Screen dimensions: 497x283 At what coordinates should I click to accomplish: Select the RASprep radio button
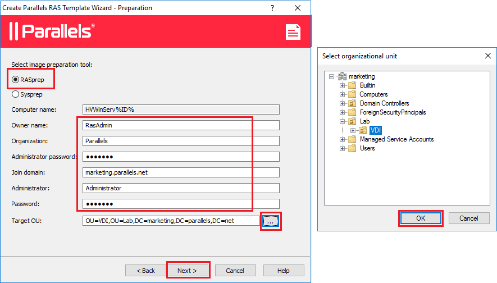click(x=16, y=80)
